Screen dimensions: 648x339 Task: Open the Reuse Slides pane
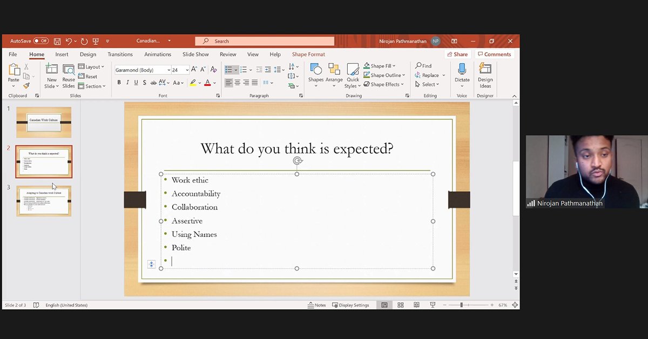click(69, 76)
